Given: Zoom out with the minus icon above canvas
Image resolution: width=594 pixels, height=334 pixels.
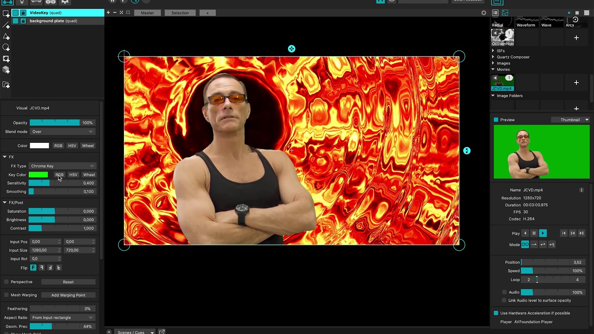Looking at the screenshot, I should pos(115,13).
